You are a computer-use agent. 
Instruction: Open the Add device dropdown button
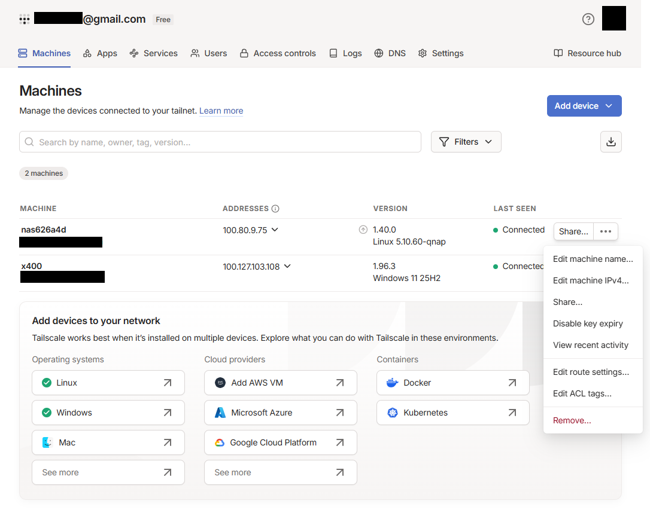[x=584, y=106]
